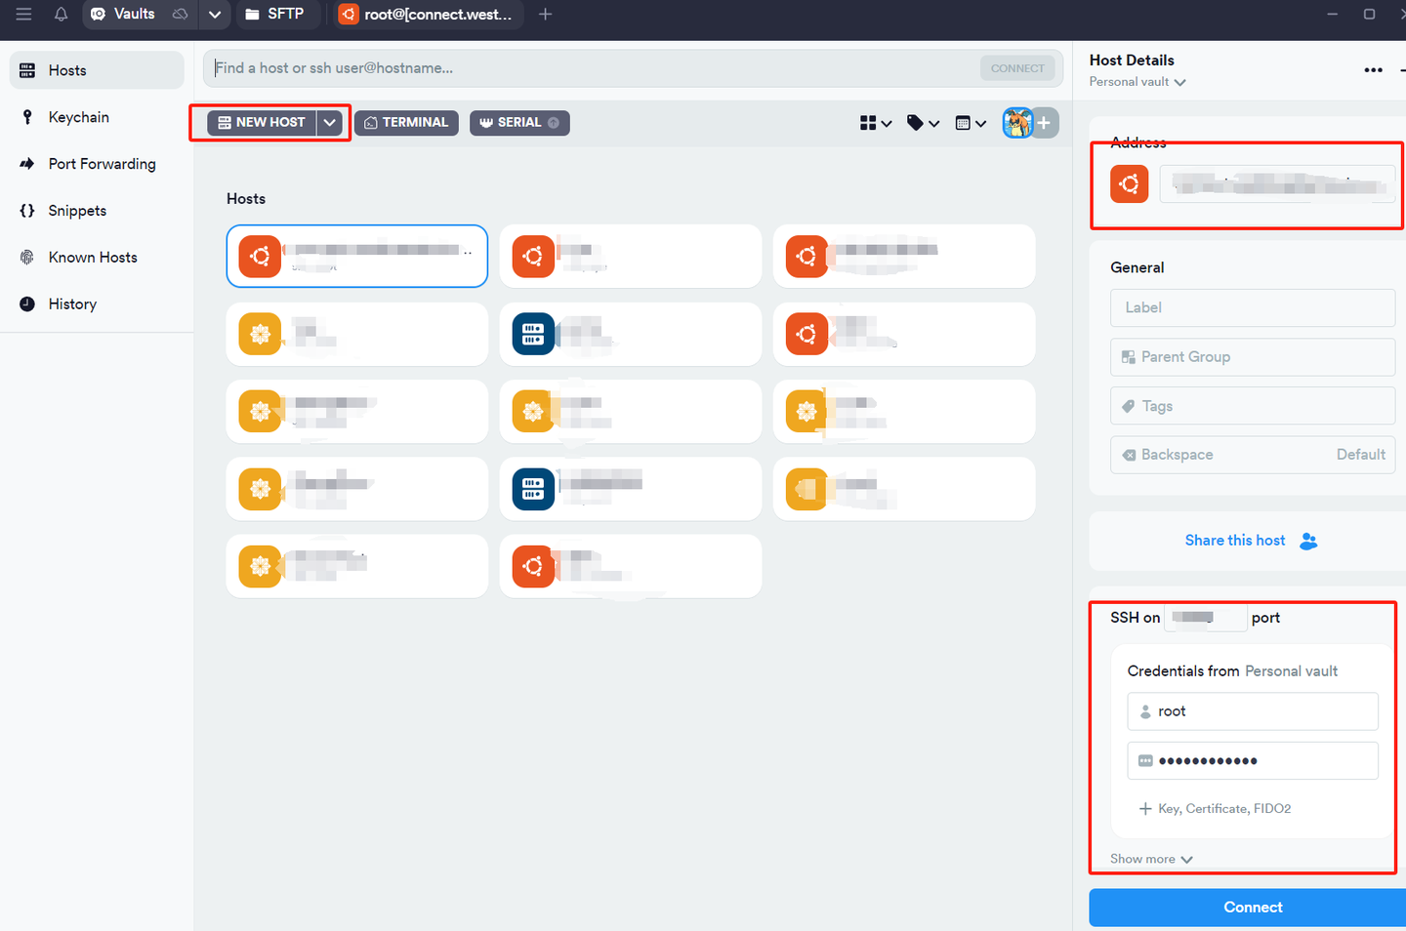Switch to the SFTP tab
The height and width of the screenshot is (931, 1406).
(x=277, y=15)
